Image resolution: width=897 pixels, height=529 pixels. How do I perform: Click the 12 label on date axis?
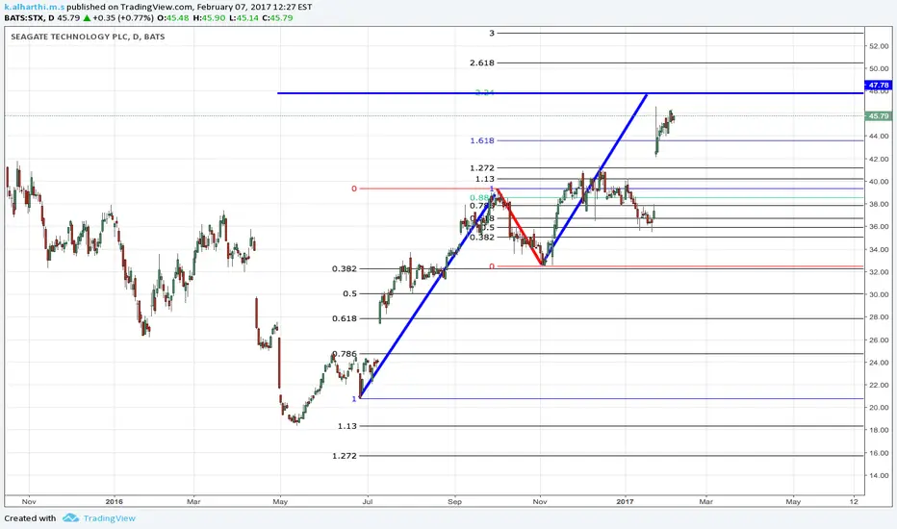[x=854, y=501]
